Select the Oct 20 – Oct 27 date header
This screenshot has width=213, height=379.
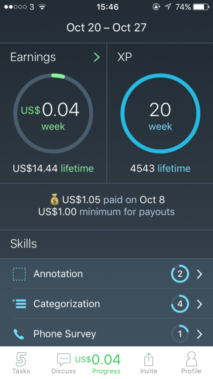pos(106,27)
